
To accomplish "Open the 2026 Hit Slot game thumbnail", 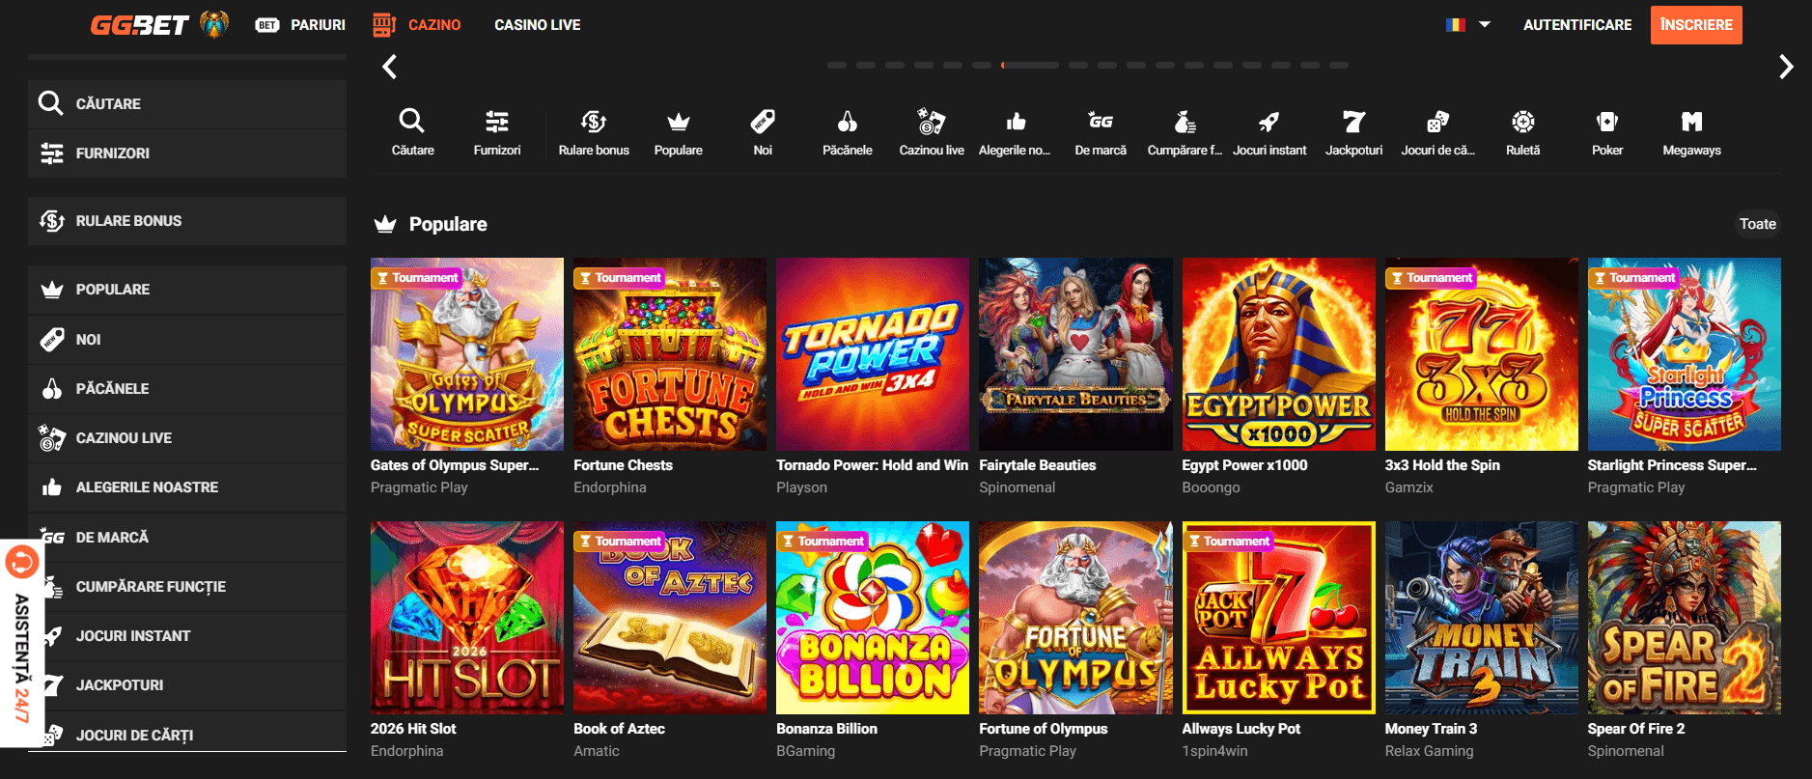I will [x=467, y=618].
